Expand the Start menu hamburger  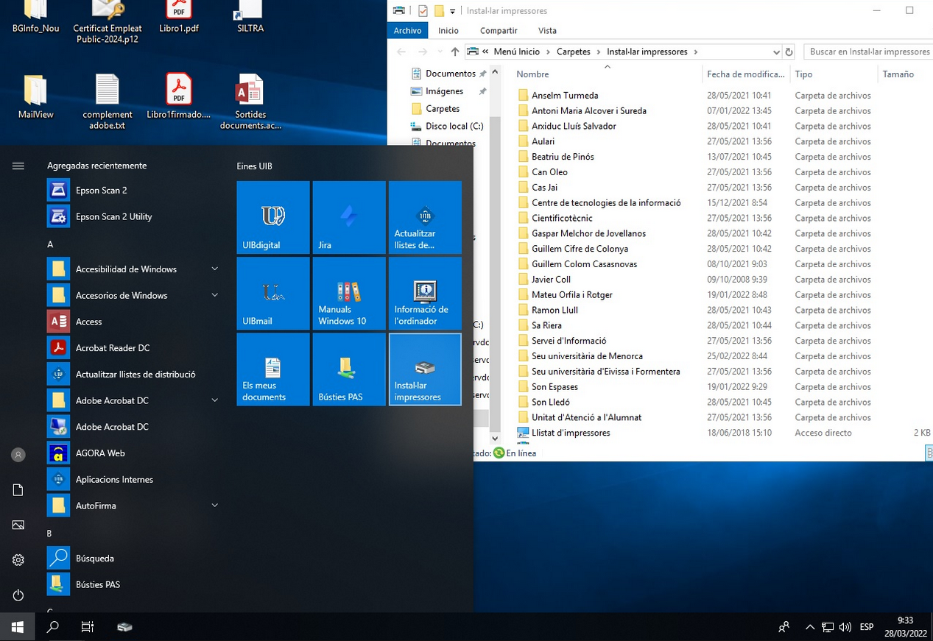18,166
